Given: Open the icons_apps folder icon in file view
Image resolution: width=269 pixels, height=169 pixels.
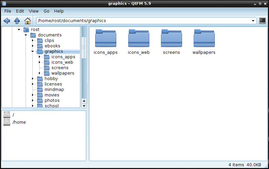Looking at the screenshot, I should 105,38.
